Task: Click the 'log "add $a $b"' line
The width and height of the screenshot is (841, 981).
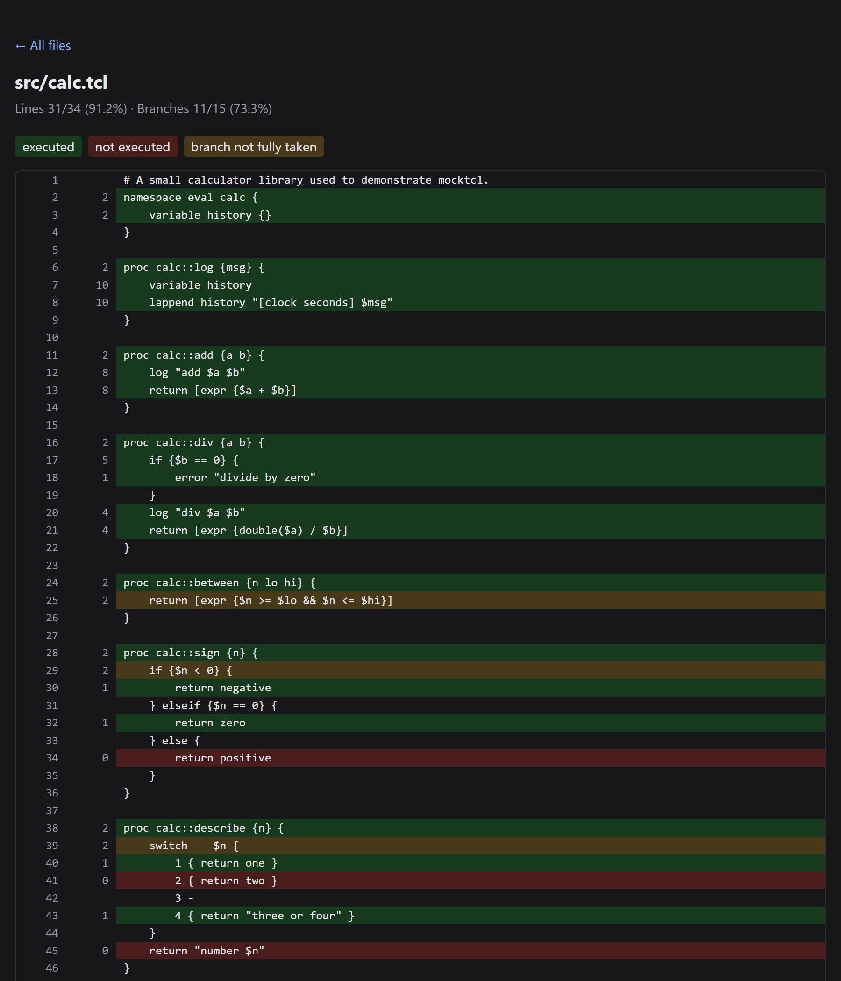Action: 470,373
